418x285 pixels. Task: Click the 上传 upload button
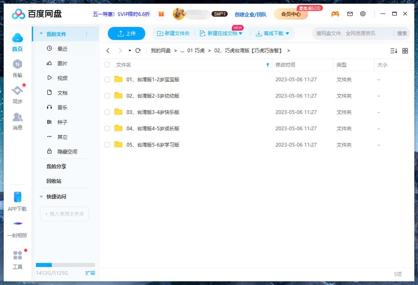click(127, 33)
